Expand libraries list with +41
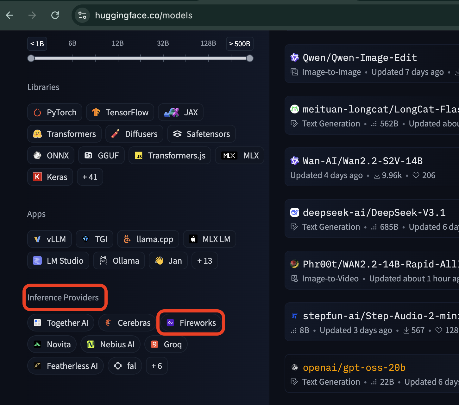This screenshot has height=405, width=459. pos(90,177)
